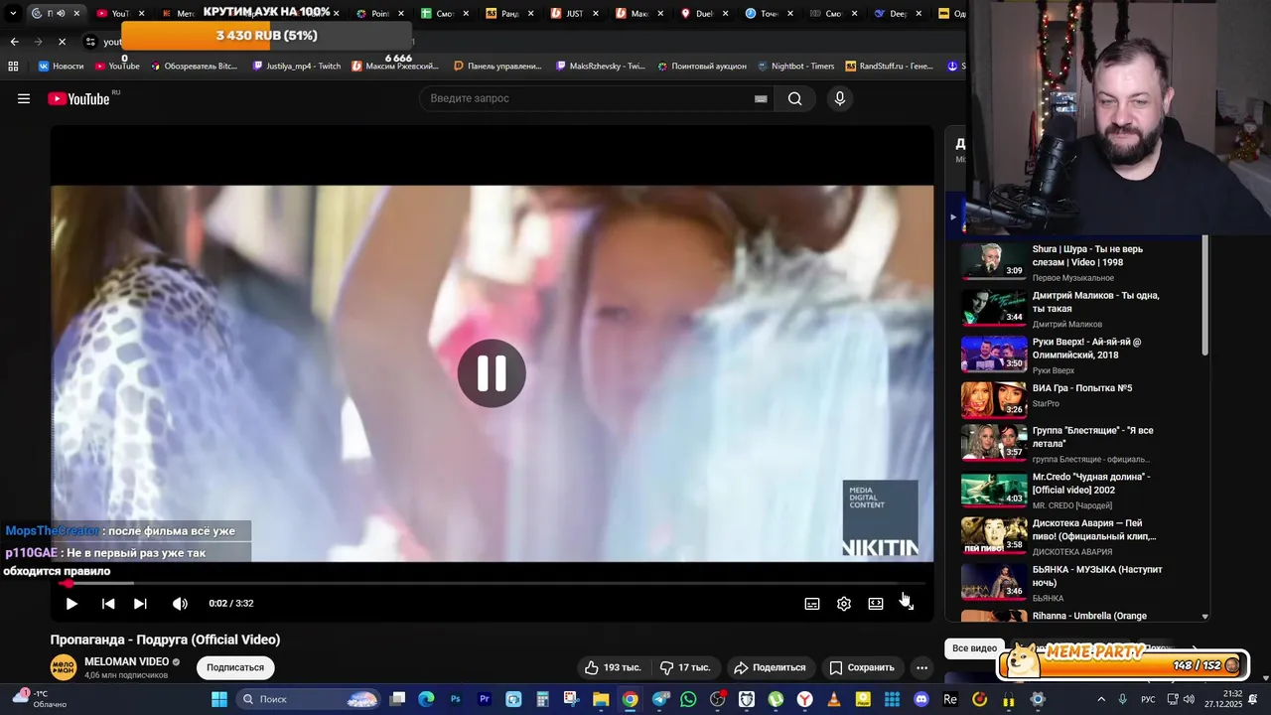This screenshot has height=715, width=1271.
Task: Click the search magnifier button
Action: tap(794, 98)
